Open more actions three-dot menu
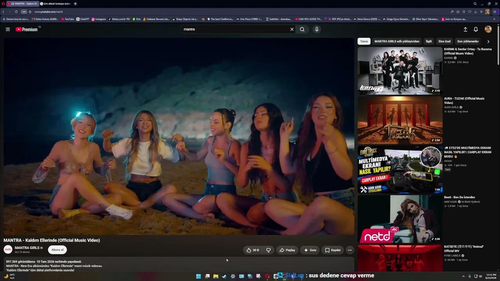 click(x=350, y=250)
